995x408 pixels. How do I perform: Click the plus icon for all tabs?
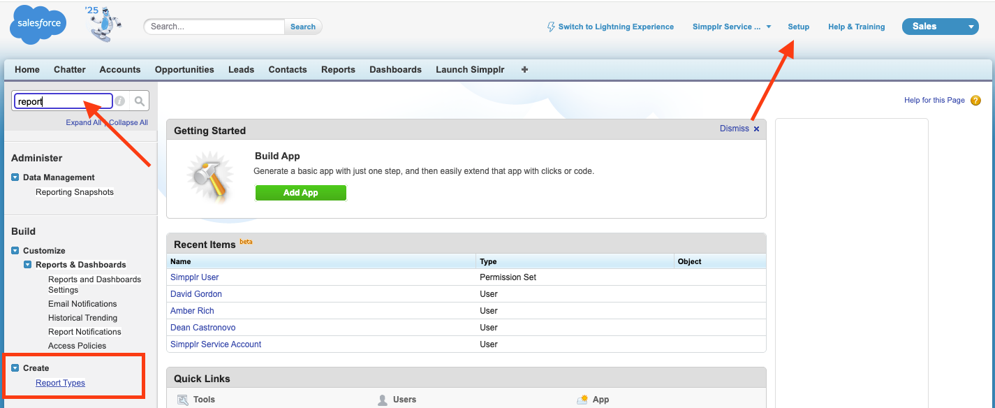pos(525,70)
